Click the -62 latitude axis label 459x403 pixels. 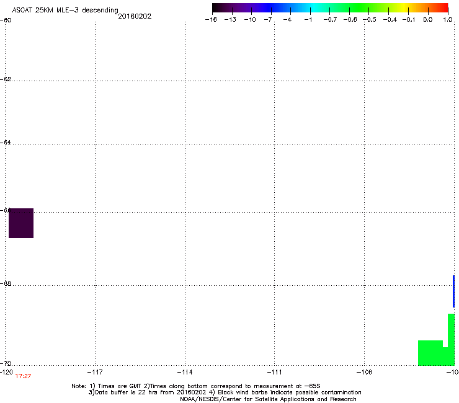point(6,79)
